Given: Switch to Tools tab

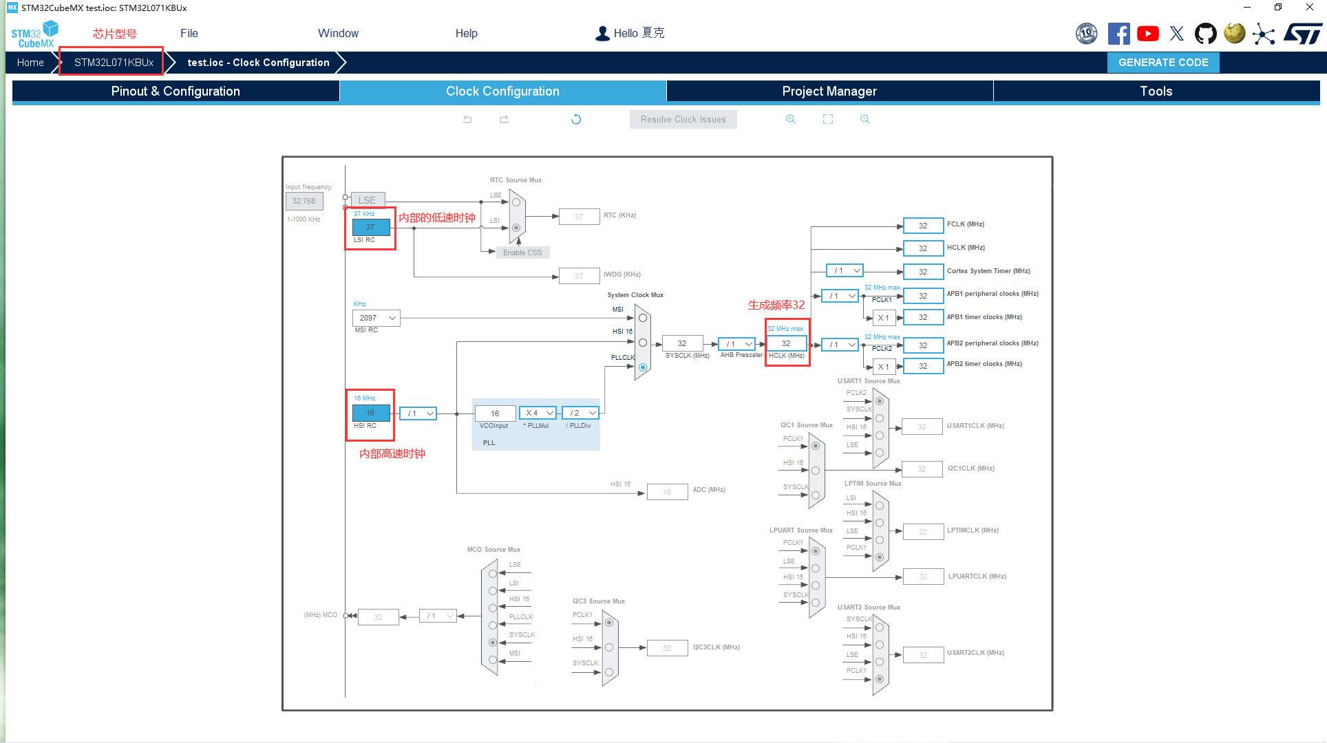Looking at the screenshot, I should tap(1156, 91).
